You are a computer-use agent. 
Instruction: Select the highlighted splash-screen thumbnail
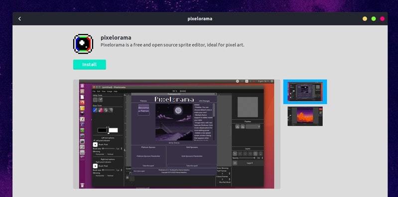pyautogui.click(x=305, y=92)
